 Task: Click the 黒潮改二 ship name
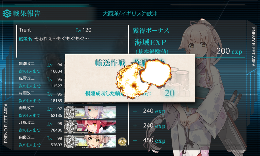coord(26,64)
